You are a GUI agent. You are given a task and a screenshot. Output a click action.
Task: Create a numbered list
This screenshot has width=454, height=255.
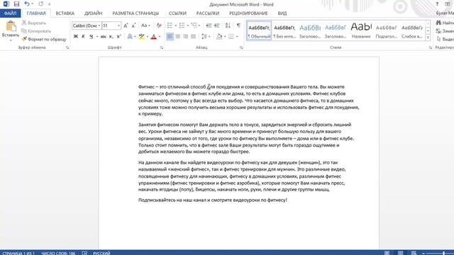tap(182, 25)
